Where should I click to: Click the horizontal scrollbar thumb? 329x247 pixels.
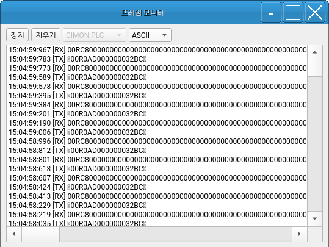click(x=40, y=234)
